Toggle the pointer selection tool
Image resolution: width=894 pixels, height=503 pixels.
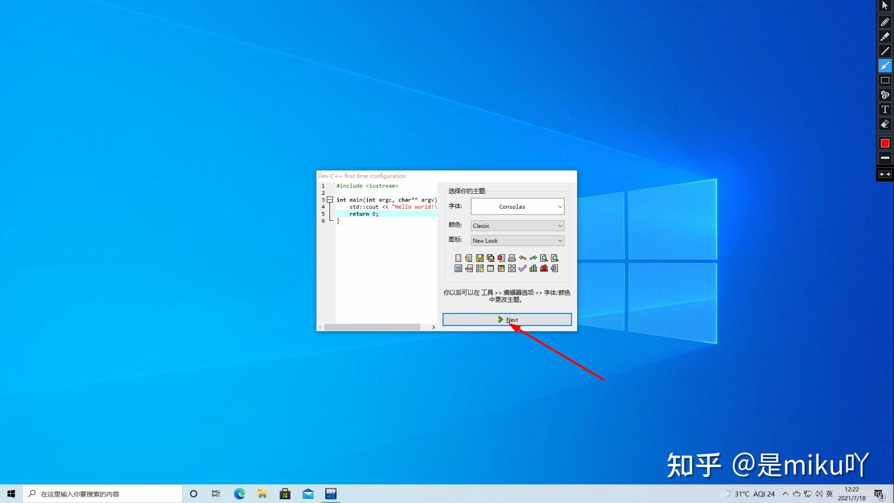(x=885, y=6)
